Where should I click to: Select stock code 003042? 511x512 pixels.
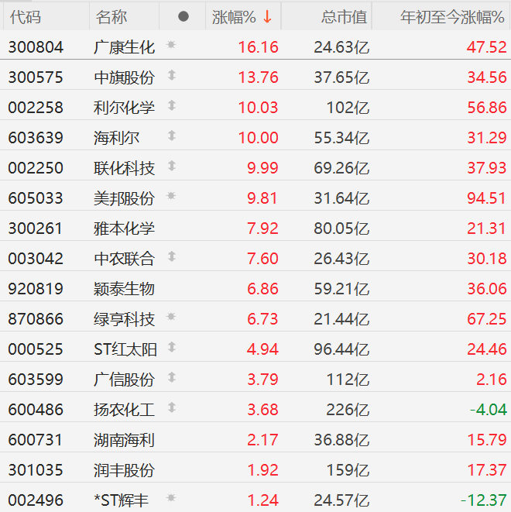(x=36, y=259)
